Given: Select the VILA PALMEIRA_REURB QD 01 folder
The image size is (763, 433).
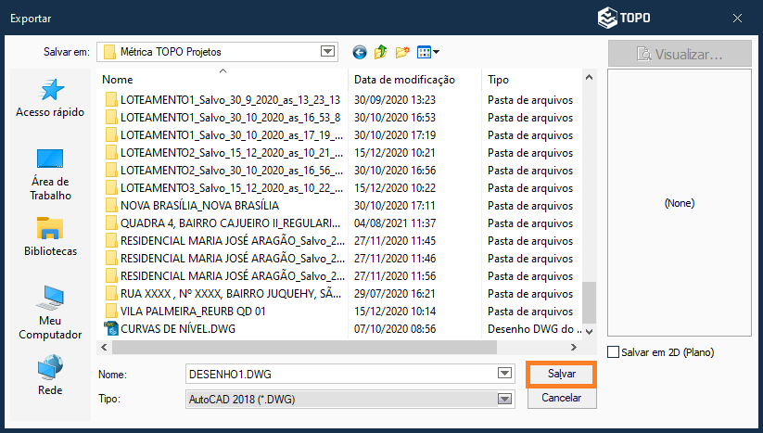Looking at the screenshot, I should click(193, 311).
